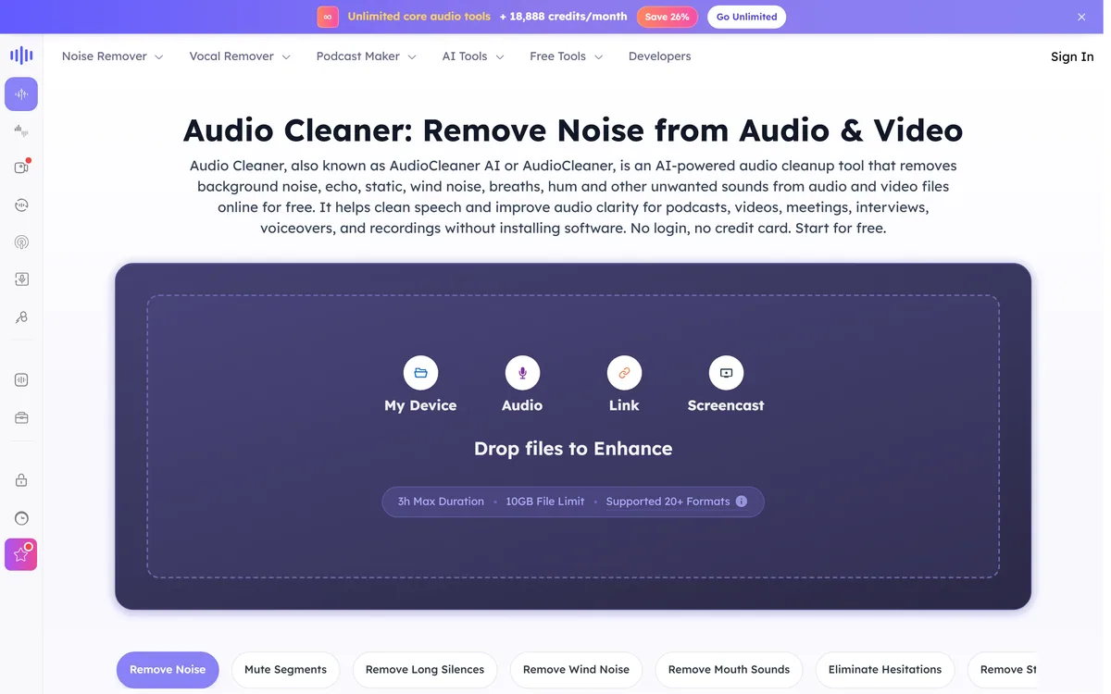Image resolution: width=1111 pixels, height=694 pixels.
Task: Select the highlighted waveform sidebar icon
Action: click(x=21, y=94)
